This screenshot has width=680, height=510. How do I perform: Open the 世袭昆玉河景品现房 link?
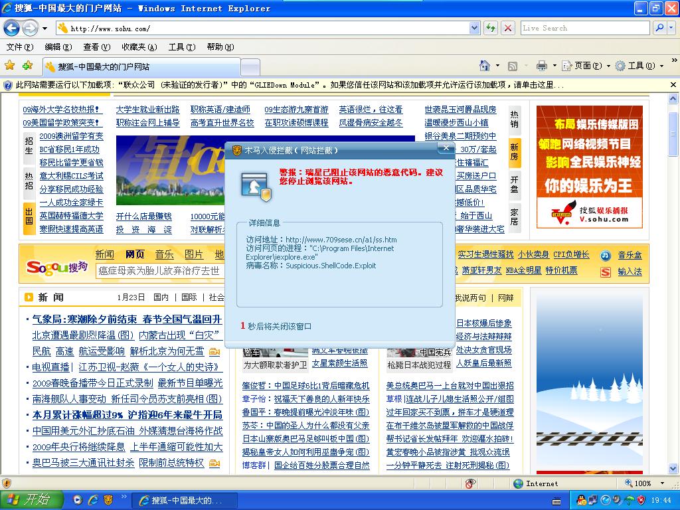click(x=461, y=110)
